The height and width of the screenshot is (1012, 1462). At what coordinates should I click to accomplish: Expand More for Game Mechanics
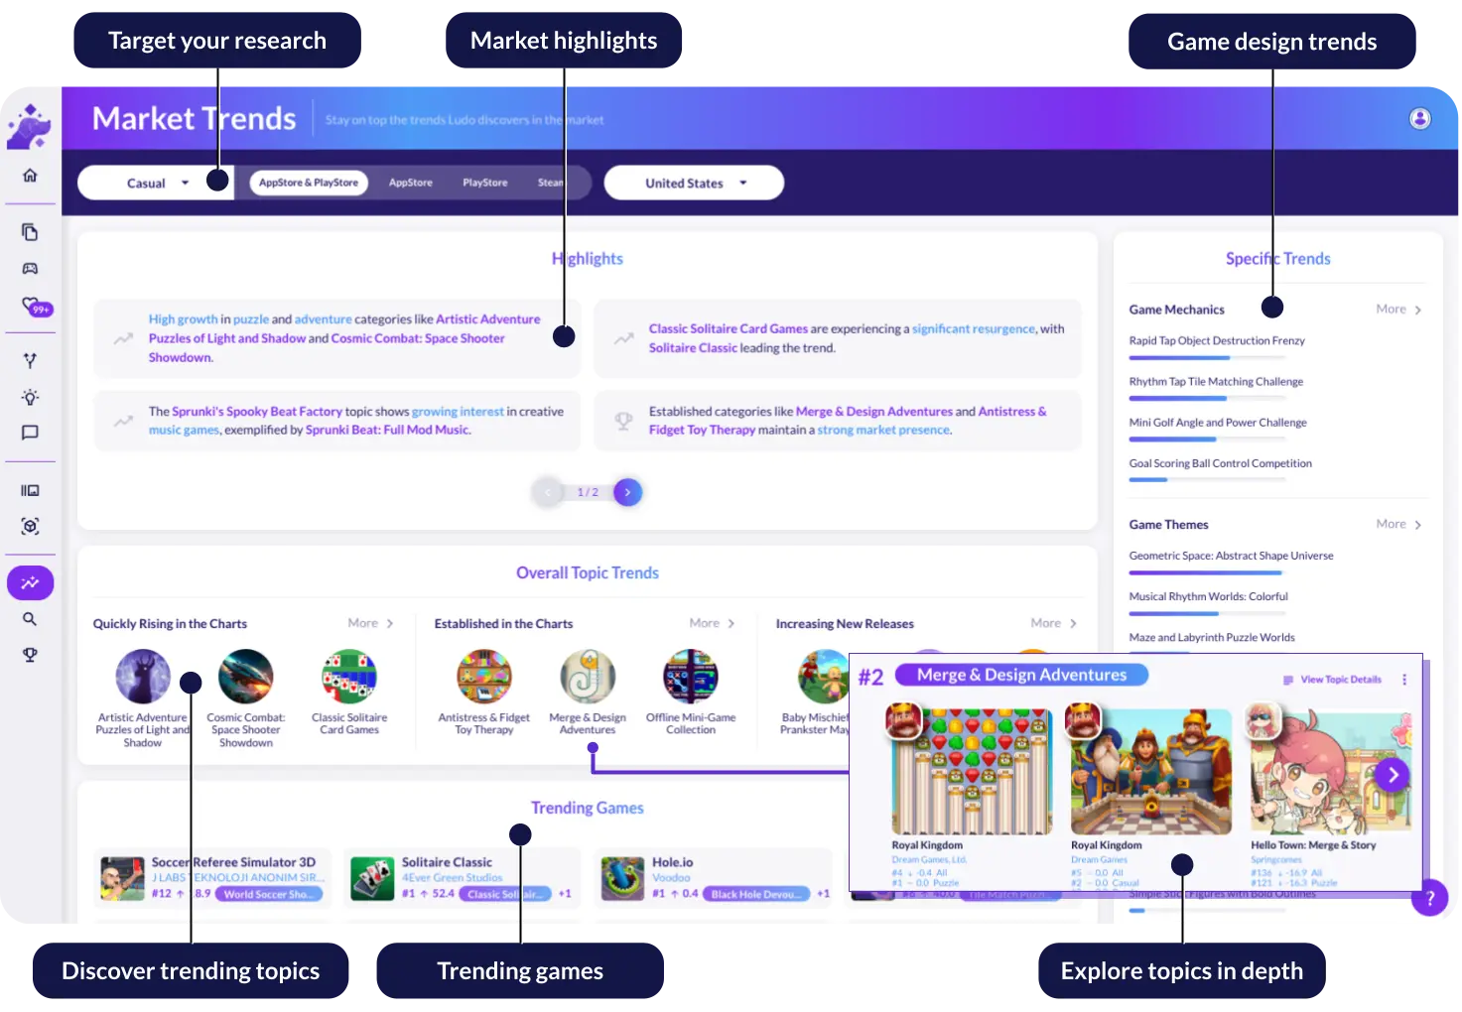coord(1397,310)
